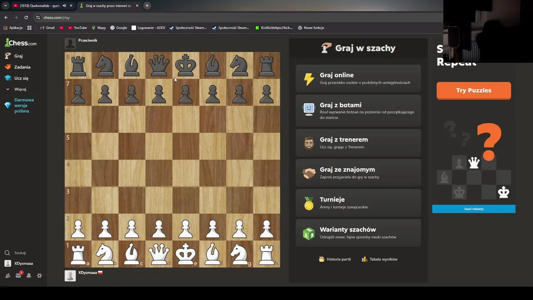533x300 pixels.
Task: Select the white knight on b1
Action: [x=105, y=254]
